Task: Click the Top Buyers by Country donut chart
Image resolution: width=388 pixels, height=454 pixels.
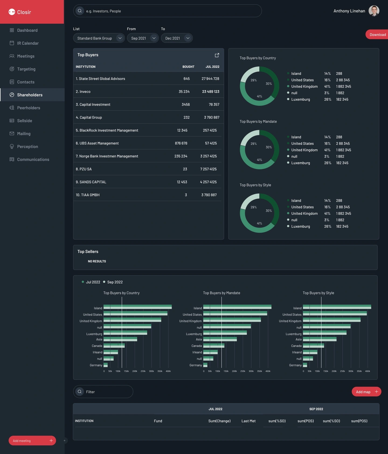Action: [259, 86]
